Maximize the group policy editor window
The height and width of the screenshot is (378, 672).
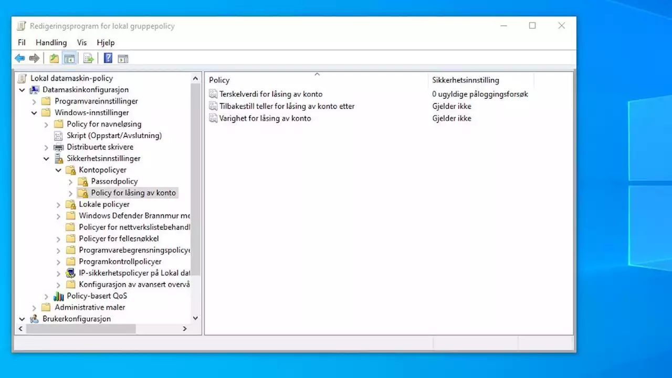532,26
